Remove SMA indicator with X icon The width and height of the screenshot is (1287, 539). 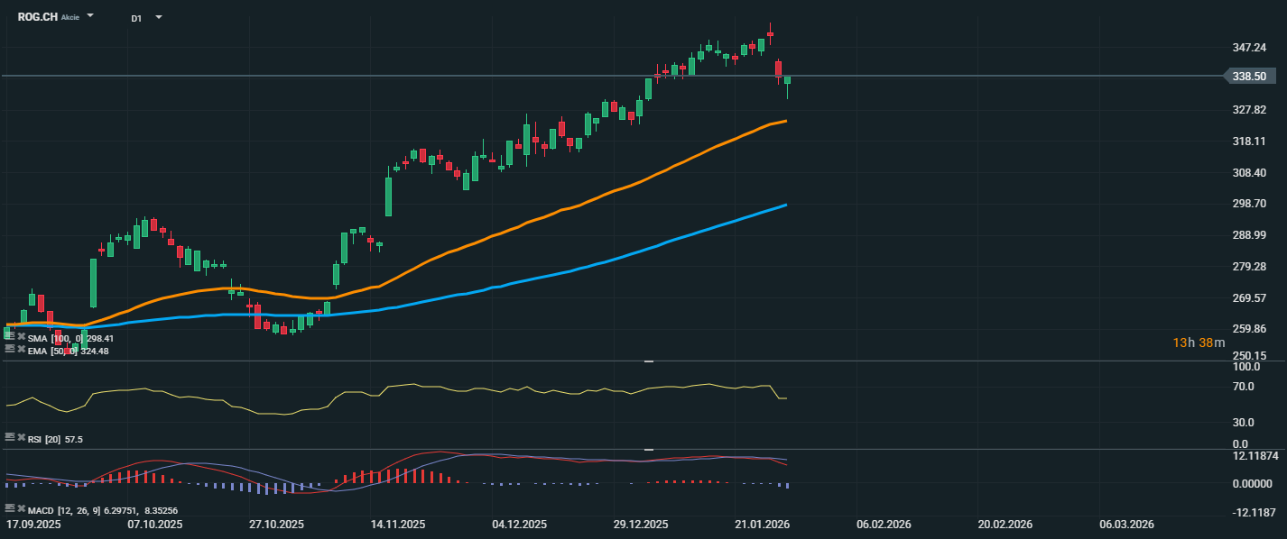(20, 338)
